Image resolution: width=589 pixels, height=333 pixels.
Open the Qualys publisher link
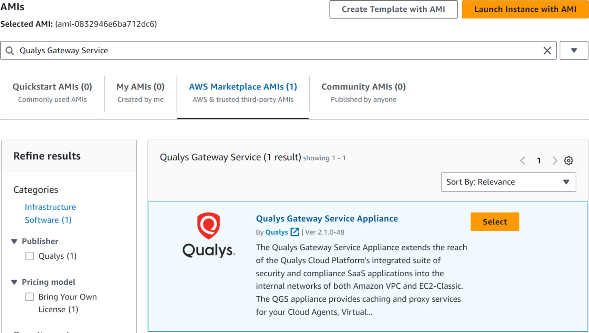[x=277, y=232]
